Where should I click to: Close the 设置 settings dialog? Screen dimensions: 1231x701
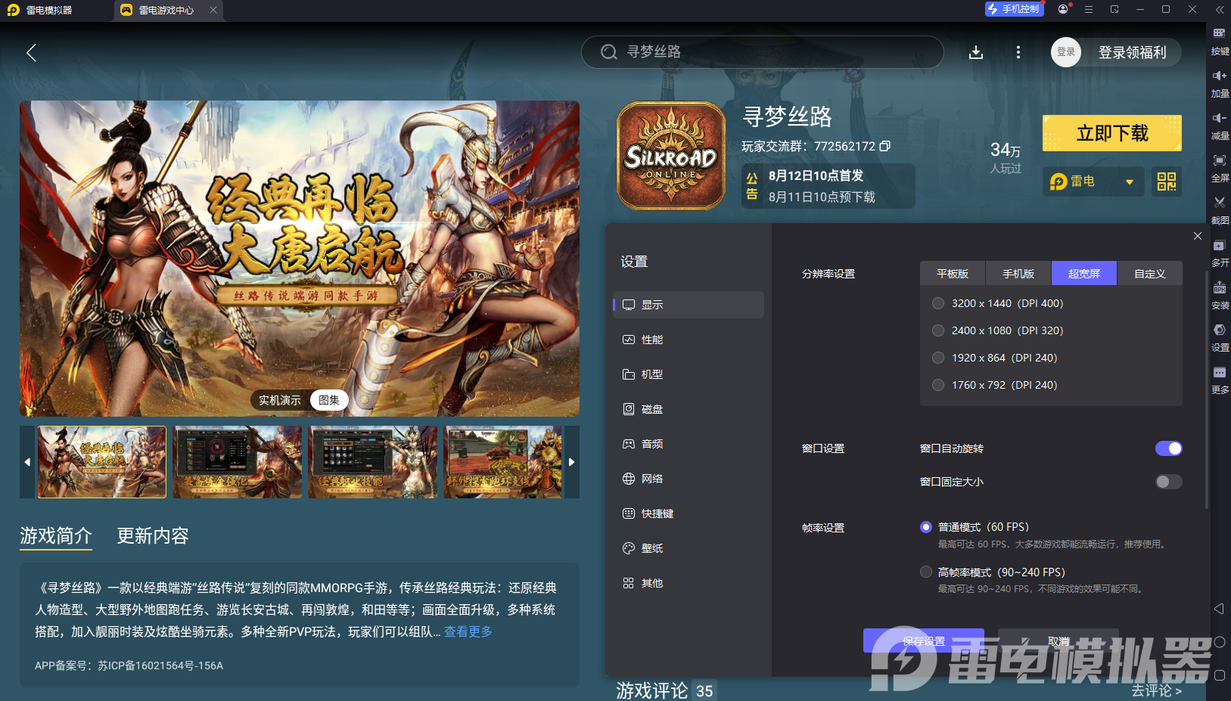(1198, 236)
